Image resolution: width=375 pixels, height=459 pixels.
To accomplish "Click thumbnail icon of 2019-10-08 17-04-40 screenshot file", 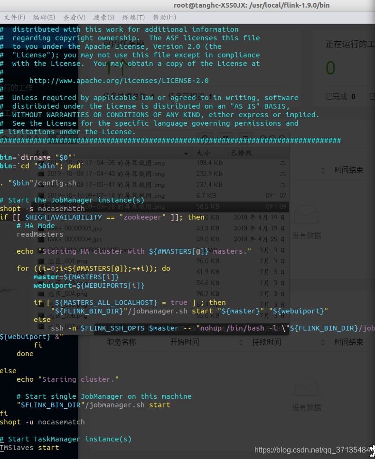I will tap(41, 174).
